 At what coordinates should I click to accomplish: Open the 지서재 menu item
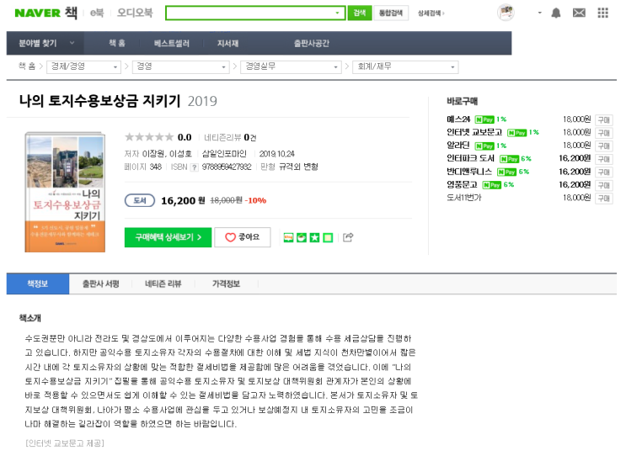pos(228,44)
